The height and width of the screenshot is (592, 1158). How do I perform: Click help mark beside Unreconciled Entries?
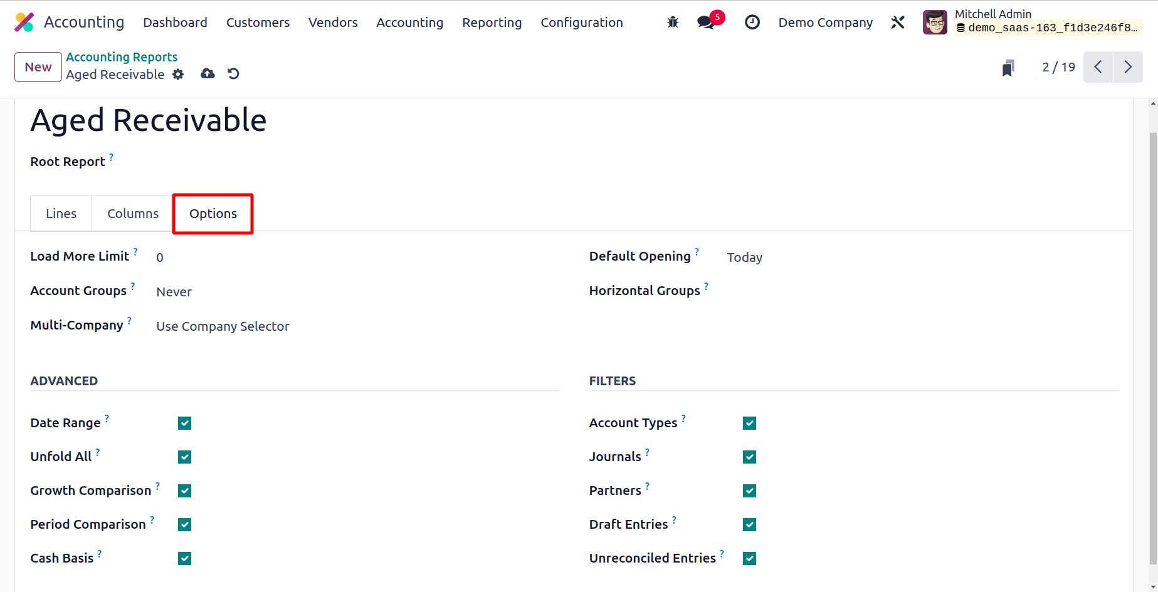[x=722, y=554]
